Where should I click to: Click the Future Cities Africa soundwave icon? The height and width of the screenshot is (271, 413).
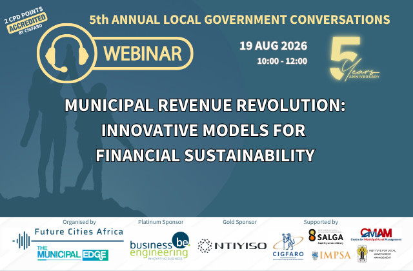pos(22,241)
